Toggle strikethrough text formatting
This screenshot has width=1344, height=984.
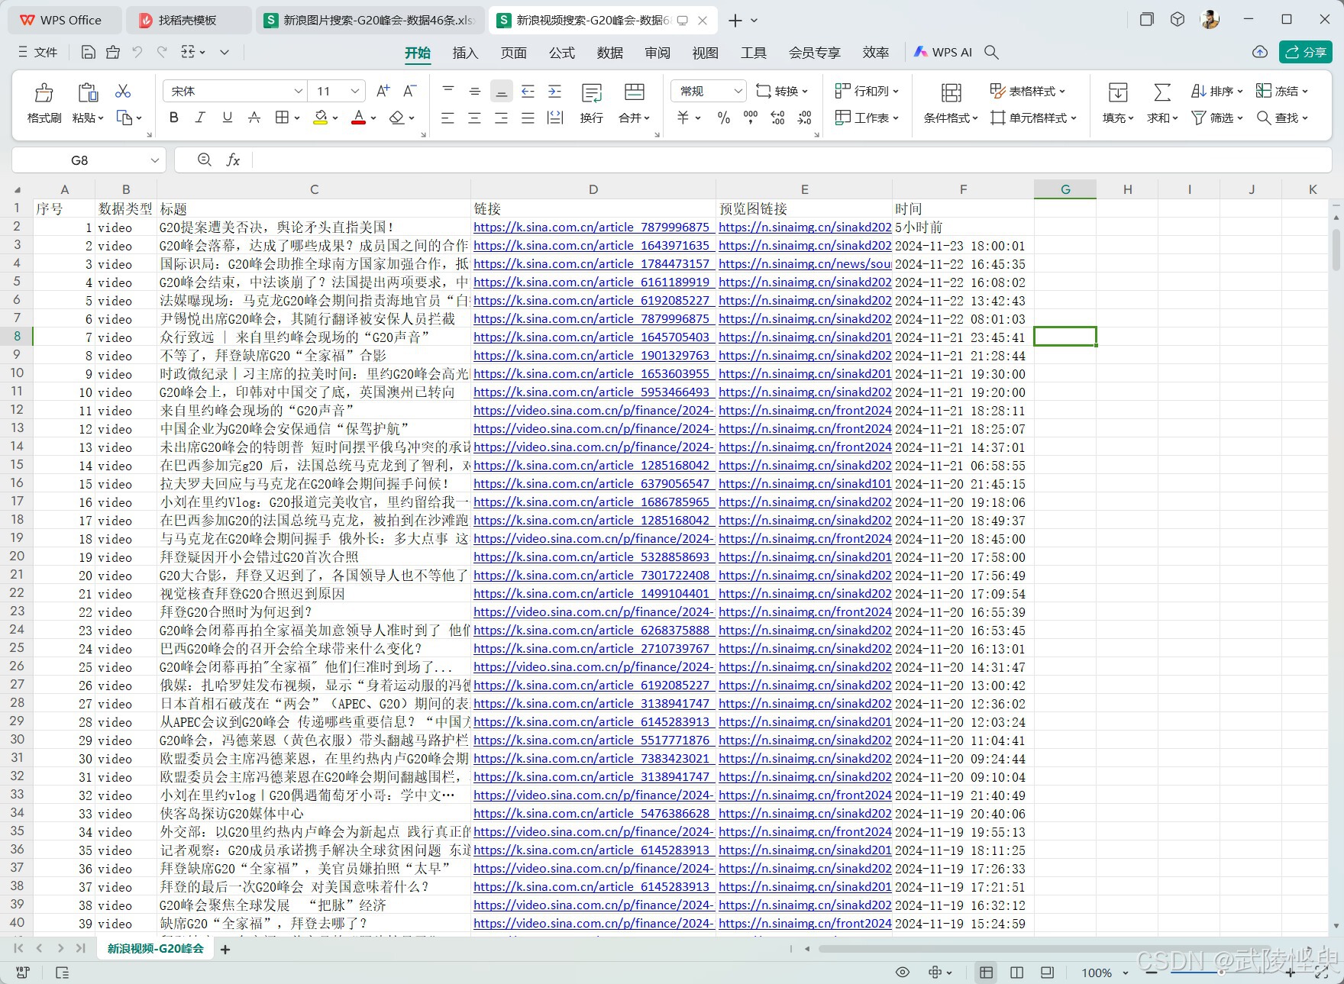click(254, 118)
